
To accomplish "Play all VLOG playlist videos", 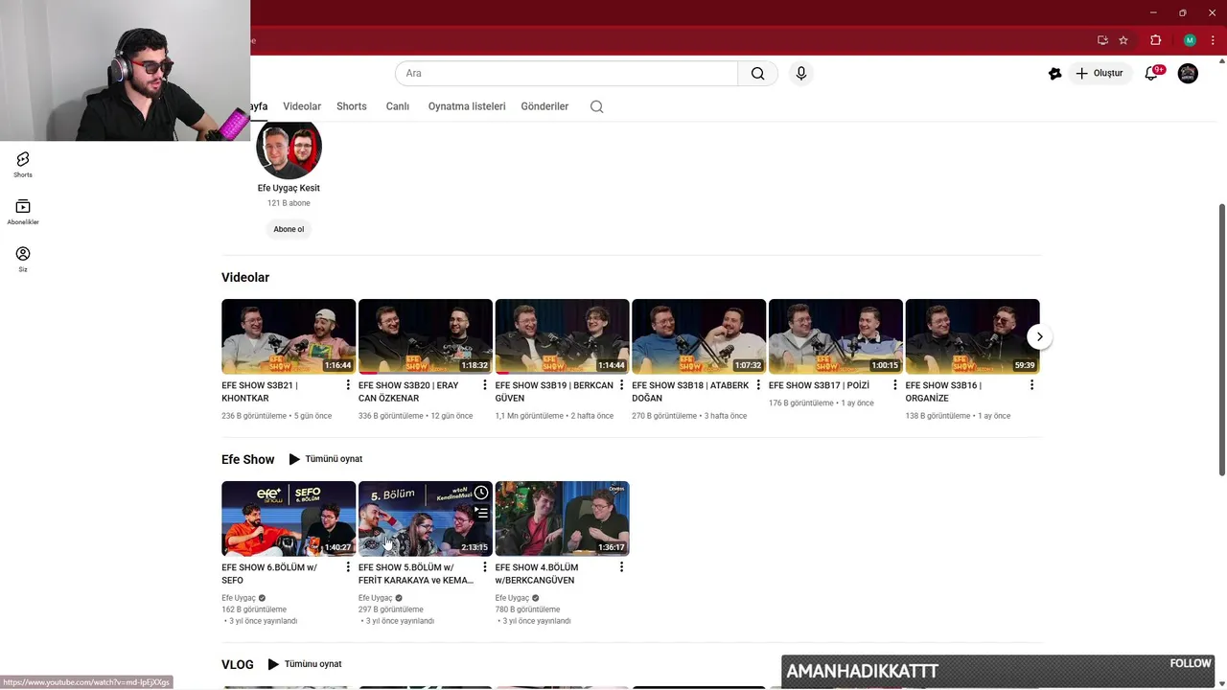I will (x=305, y=664).
